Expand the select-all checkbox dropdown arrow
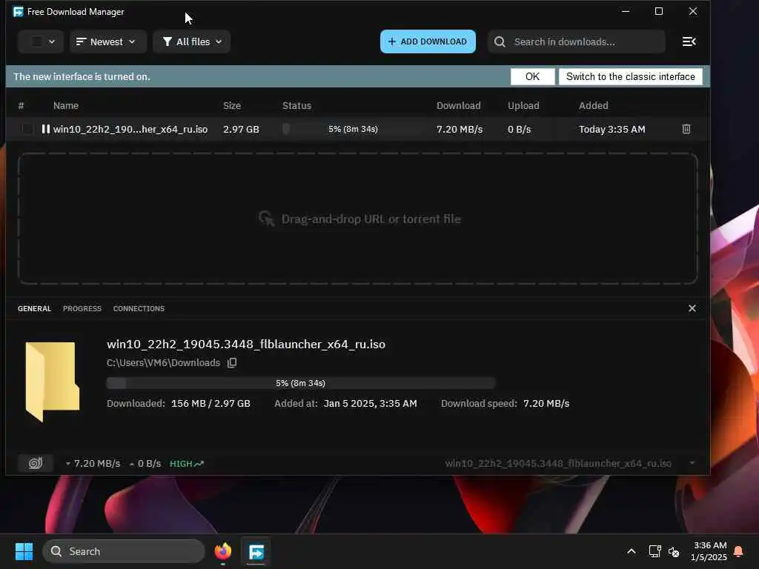759x569 pixels. point(52,41)
